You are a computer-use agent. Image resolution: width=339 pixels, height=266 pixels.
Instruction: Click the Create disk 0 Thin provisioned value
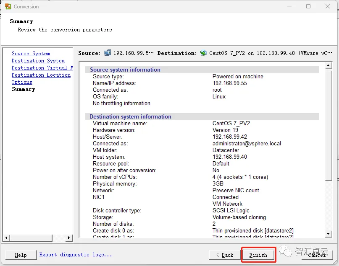253,231
